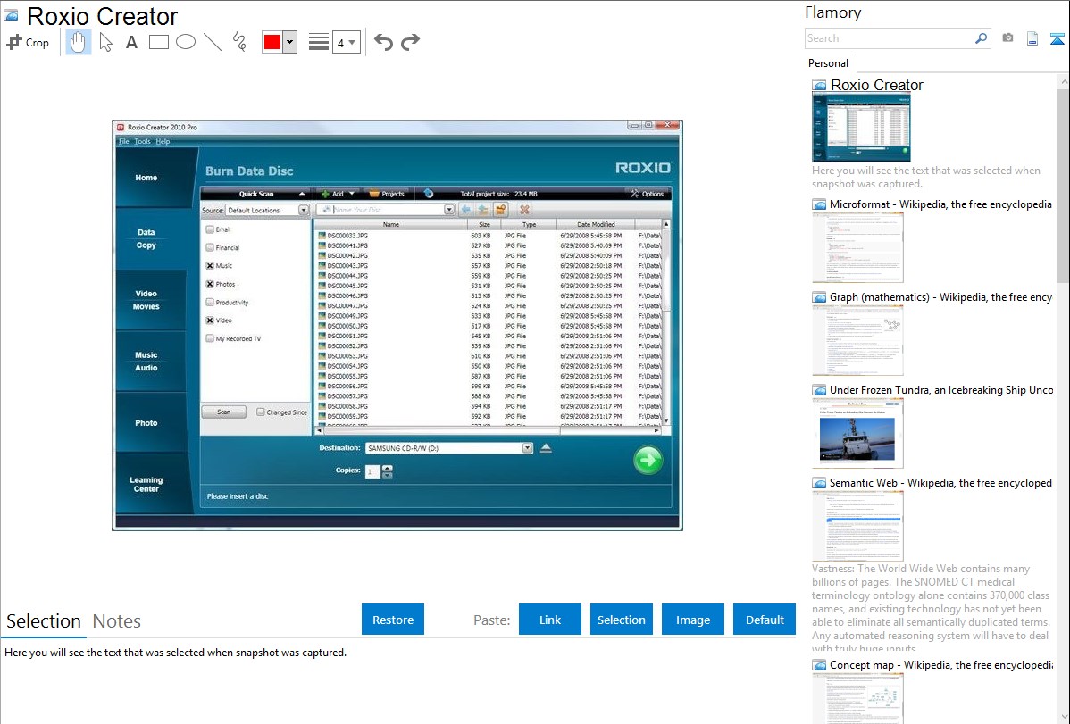Focus the Search field in Flamory panel
Screen dimensions: 1070x724
click(x=889, y=38)
